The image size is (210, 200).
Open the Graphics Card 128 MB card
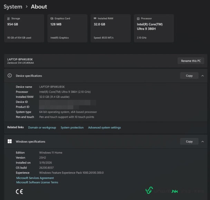coord(67,28)
